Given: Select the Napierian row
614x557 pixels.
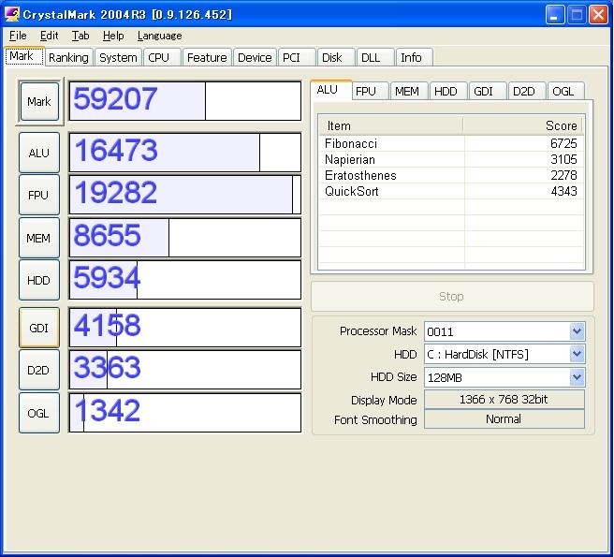Looking at the screenshot, I should (x=451, y=159).
